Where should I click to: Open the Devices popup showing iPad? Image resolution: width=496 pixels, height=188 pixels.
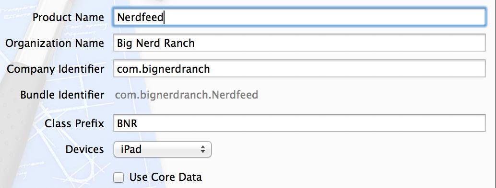(162, 149)
